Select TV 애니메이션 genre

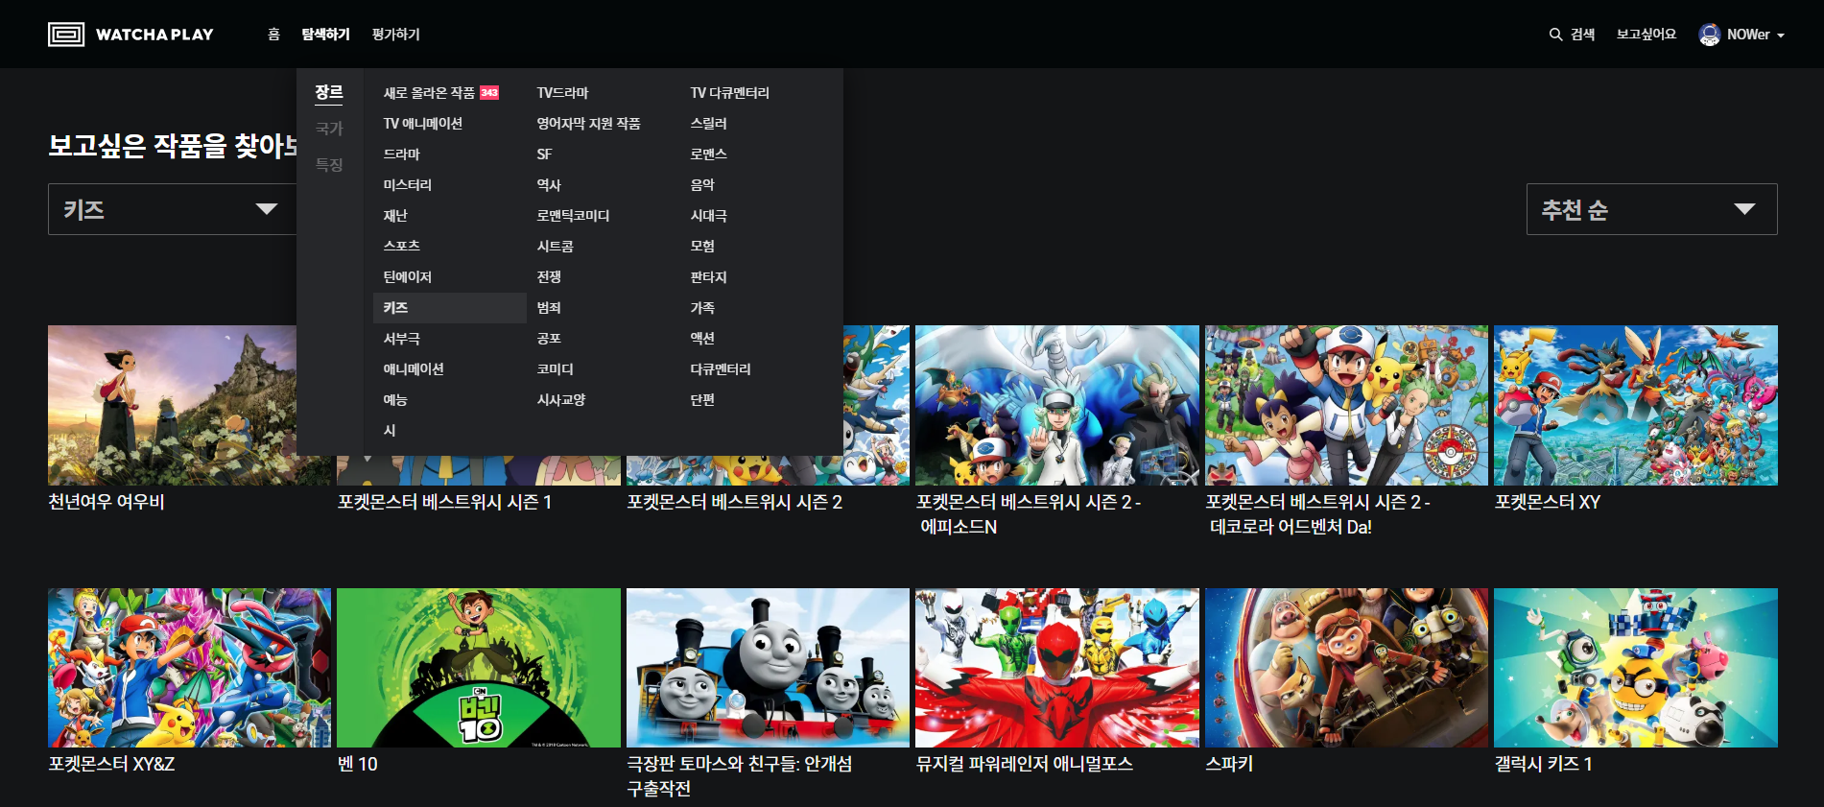pyautogui.click(x=423, y=124)
